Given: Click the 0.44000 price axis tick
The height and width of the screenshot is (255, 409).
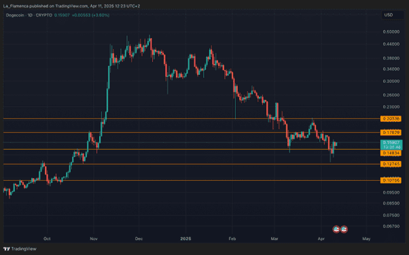Looking at the screenshot, I should (x=391, y=44).
